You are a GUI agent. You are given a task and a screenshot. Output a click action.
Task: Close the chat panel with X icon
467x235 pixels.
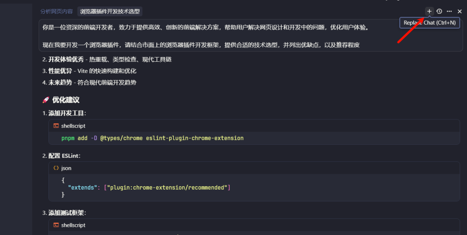pyautogui.click(x=460, y=11)
